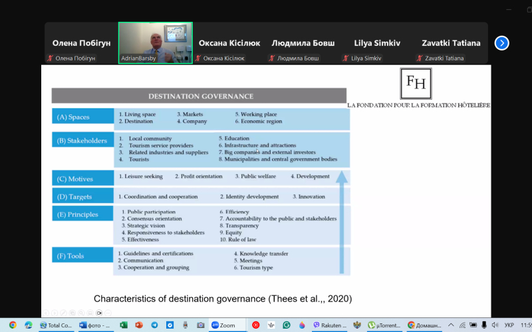Switch to the Zoom taskbar button
This screenshot has height=332, width=532.
(227, 325)
